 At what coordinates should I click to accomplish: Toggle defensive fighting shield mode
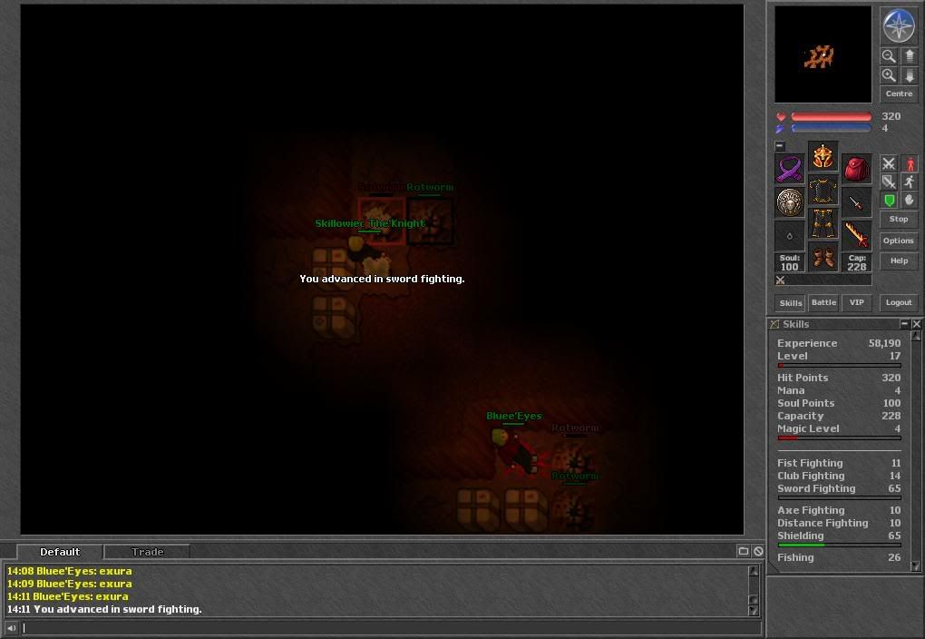tap(889, 201)
